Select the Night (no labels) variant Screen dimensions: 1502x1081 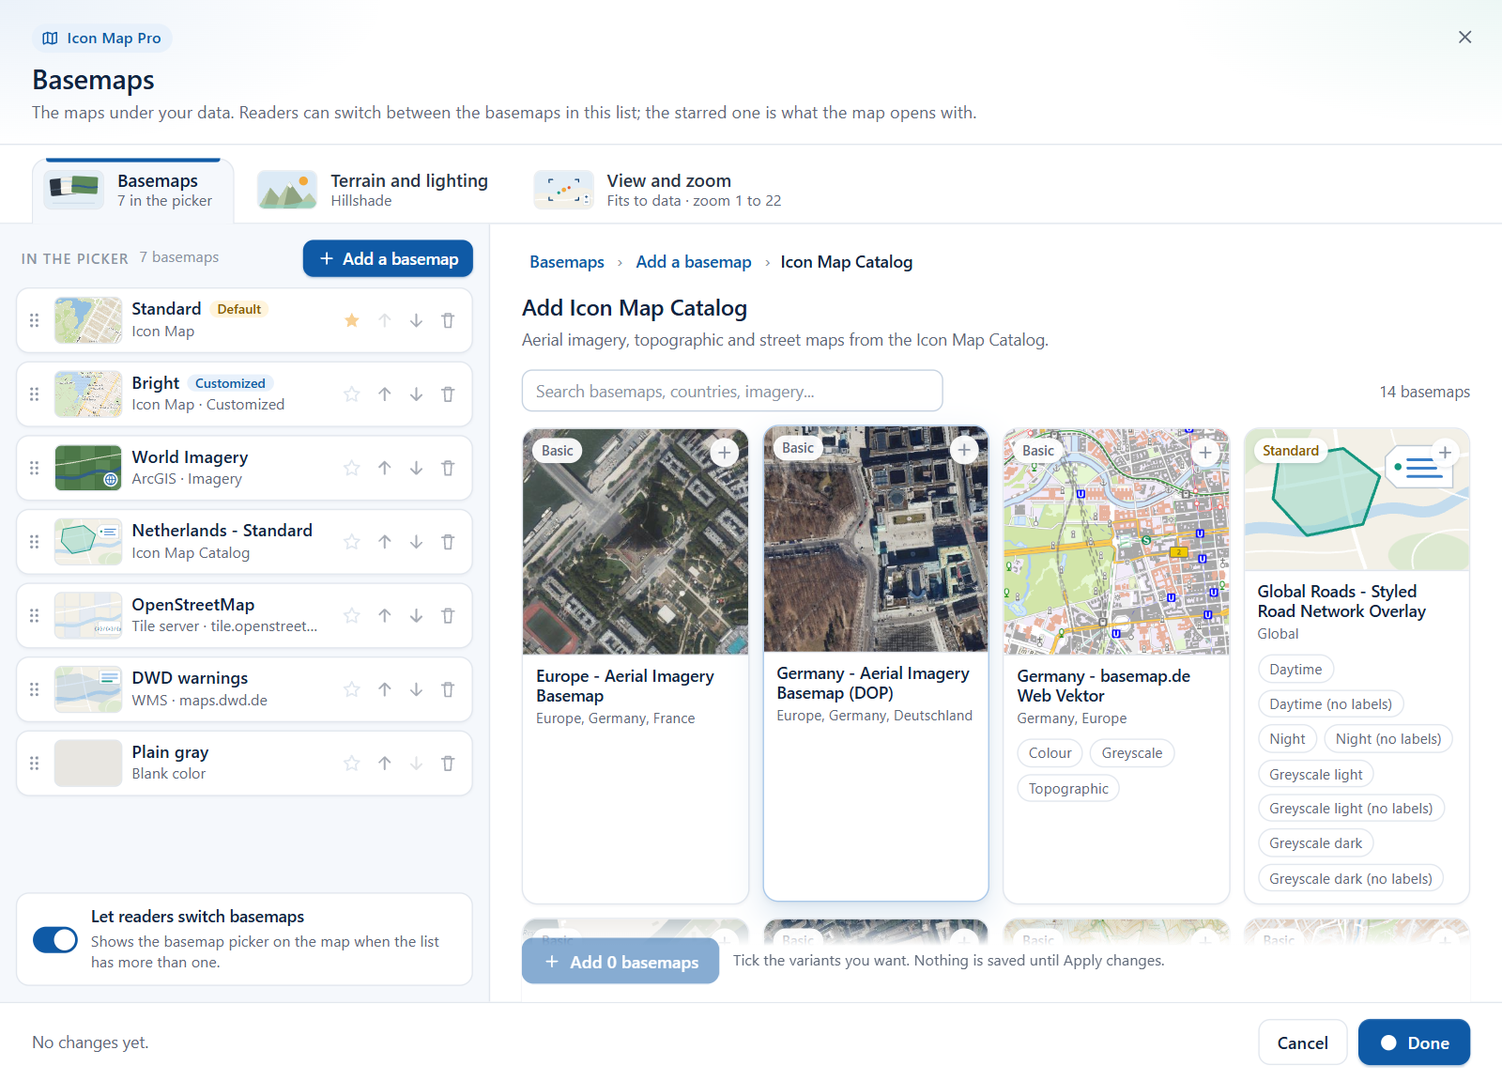pos(1388,739)
